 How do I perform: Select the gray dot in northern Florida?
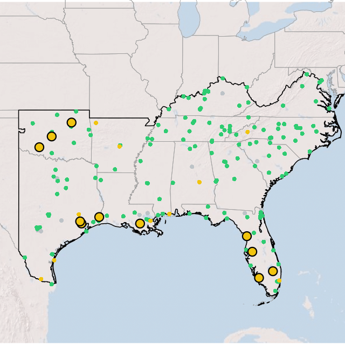coord(245,213)
